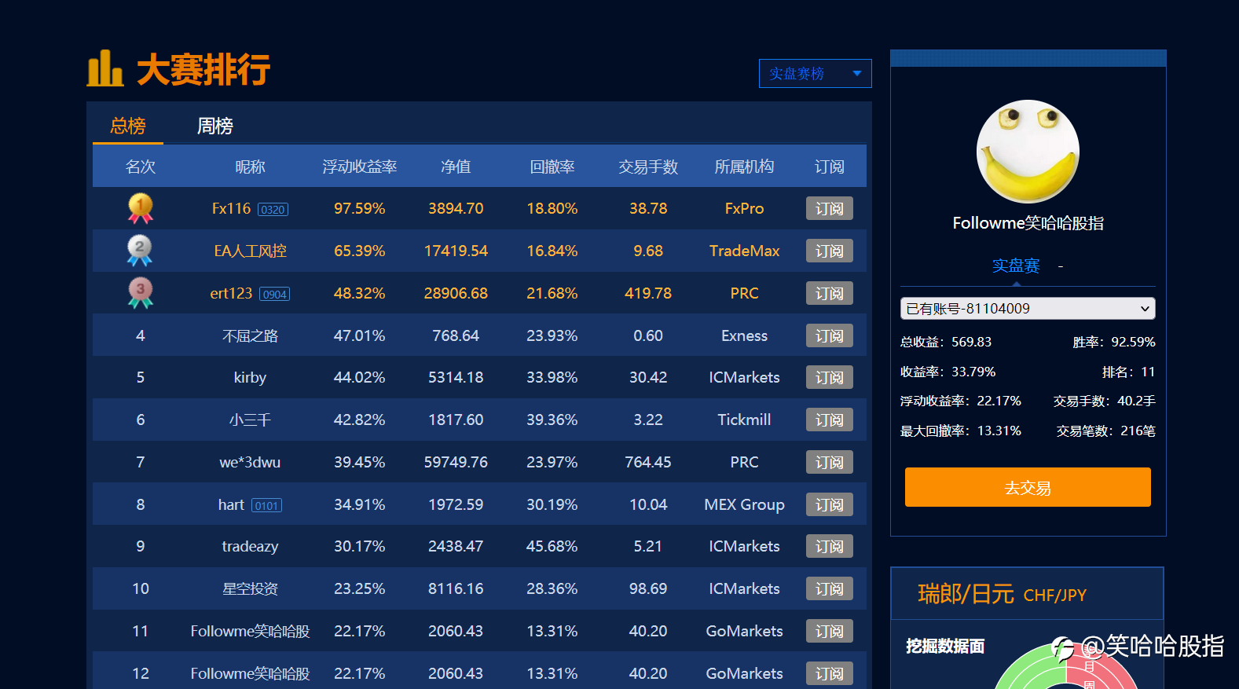The width and height of the screenshot is (1239, 689).
Task: Click the 所属机构 column header
Action: coord(744,167)
